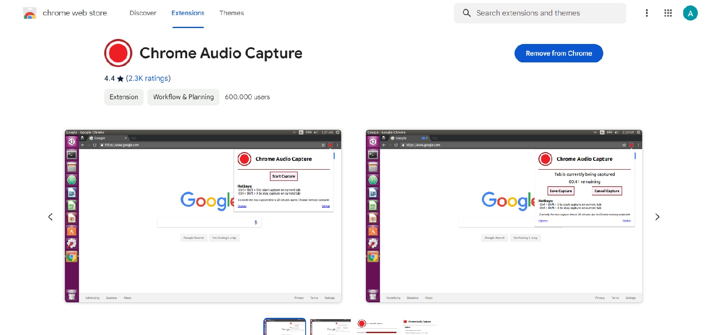Open the second large screenshot with Save Capture
Viewport: 705px width, 335px height.
504,216
